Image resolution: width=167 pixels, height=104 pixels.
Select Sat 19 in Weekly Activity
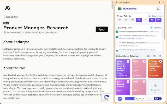pyautogui.click(x=152, y=20)
